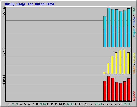Click green day label 31 on the x-axis
Image resolution: width=137 pixels, height=107 pixels.
pyautogui.click(x=128, y=104)
